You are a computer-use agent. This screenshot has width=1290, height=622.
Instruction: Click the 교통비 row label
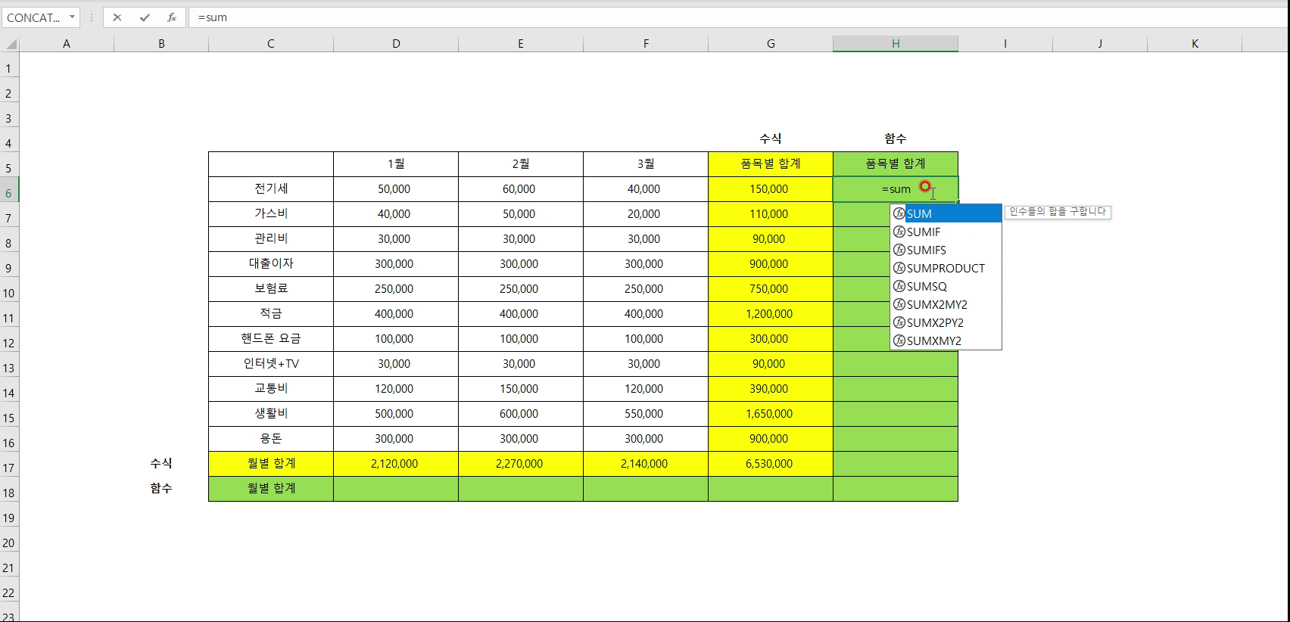coord(271,389)
